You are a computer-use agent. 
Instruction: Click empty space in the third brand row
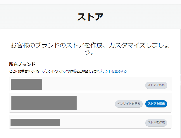coord(102,123)
